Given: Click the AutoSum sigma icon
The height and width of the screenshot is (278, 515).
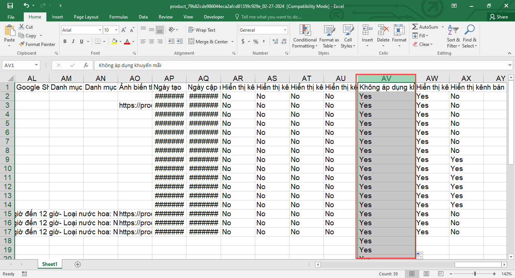Looking at the screenshot, I should pos(415,27).
